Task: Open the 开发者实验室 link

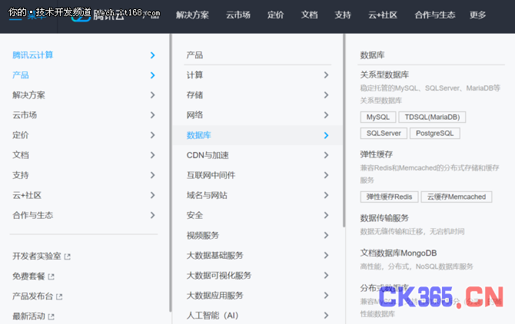Action: tap(37, 256)
